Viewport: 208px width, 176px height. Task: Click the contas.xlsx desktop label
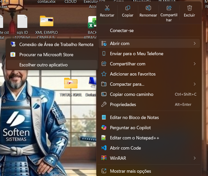pyautogui.click(x=47, y=2)
